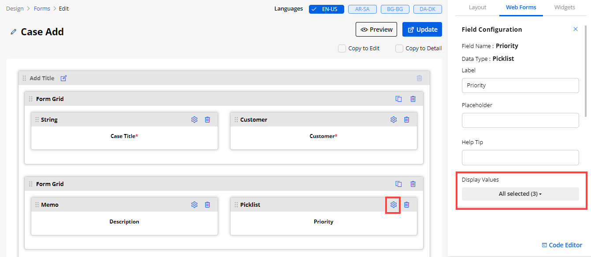Open the Code Editor link
The height and width of the screenshot is (257, 591).
point(562,245)
